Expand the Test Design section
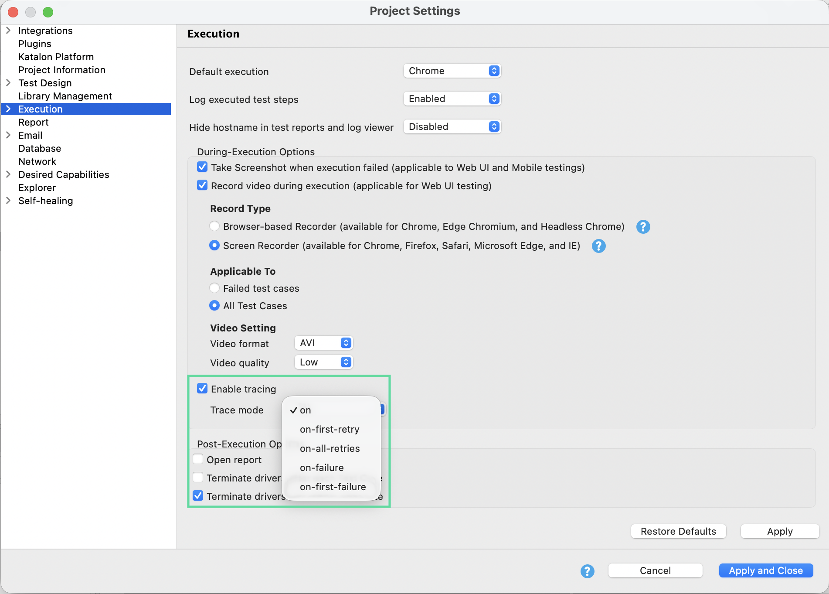This screenshot has height=594, width=829. pos(9,83)
